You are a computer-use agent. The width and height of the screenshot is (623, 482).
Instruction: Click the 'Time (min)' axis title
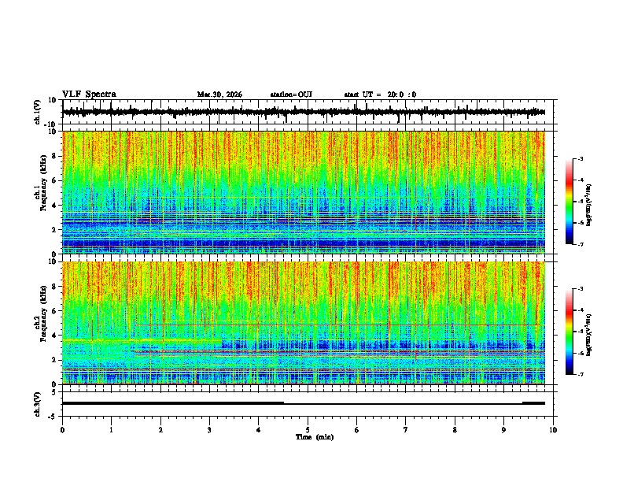(x=315, y=437)
